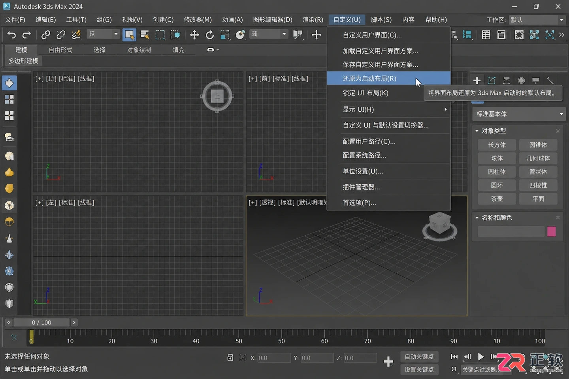Open the Display command panel tab
The width and height of the screenshot is (569, 379).
[x=536, y=81]
